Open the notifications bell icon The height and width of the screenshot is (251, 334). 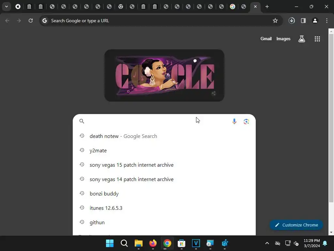(325, 243)
